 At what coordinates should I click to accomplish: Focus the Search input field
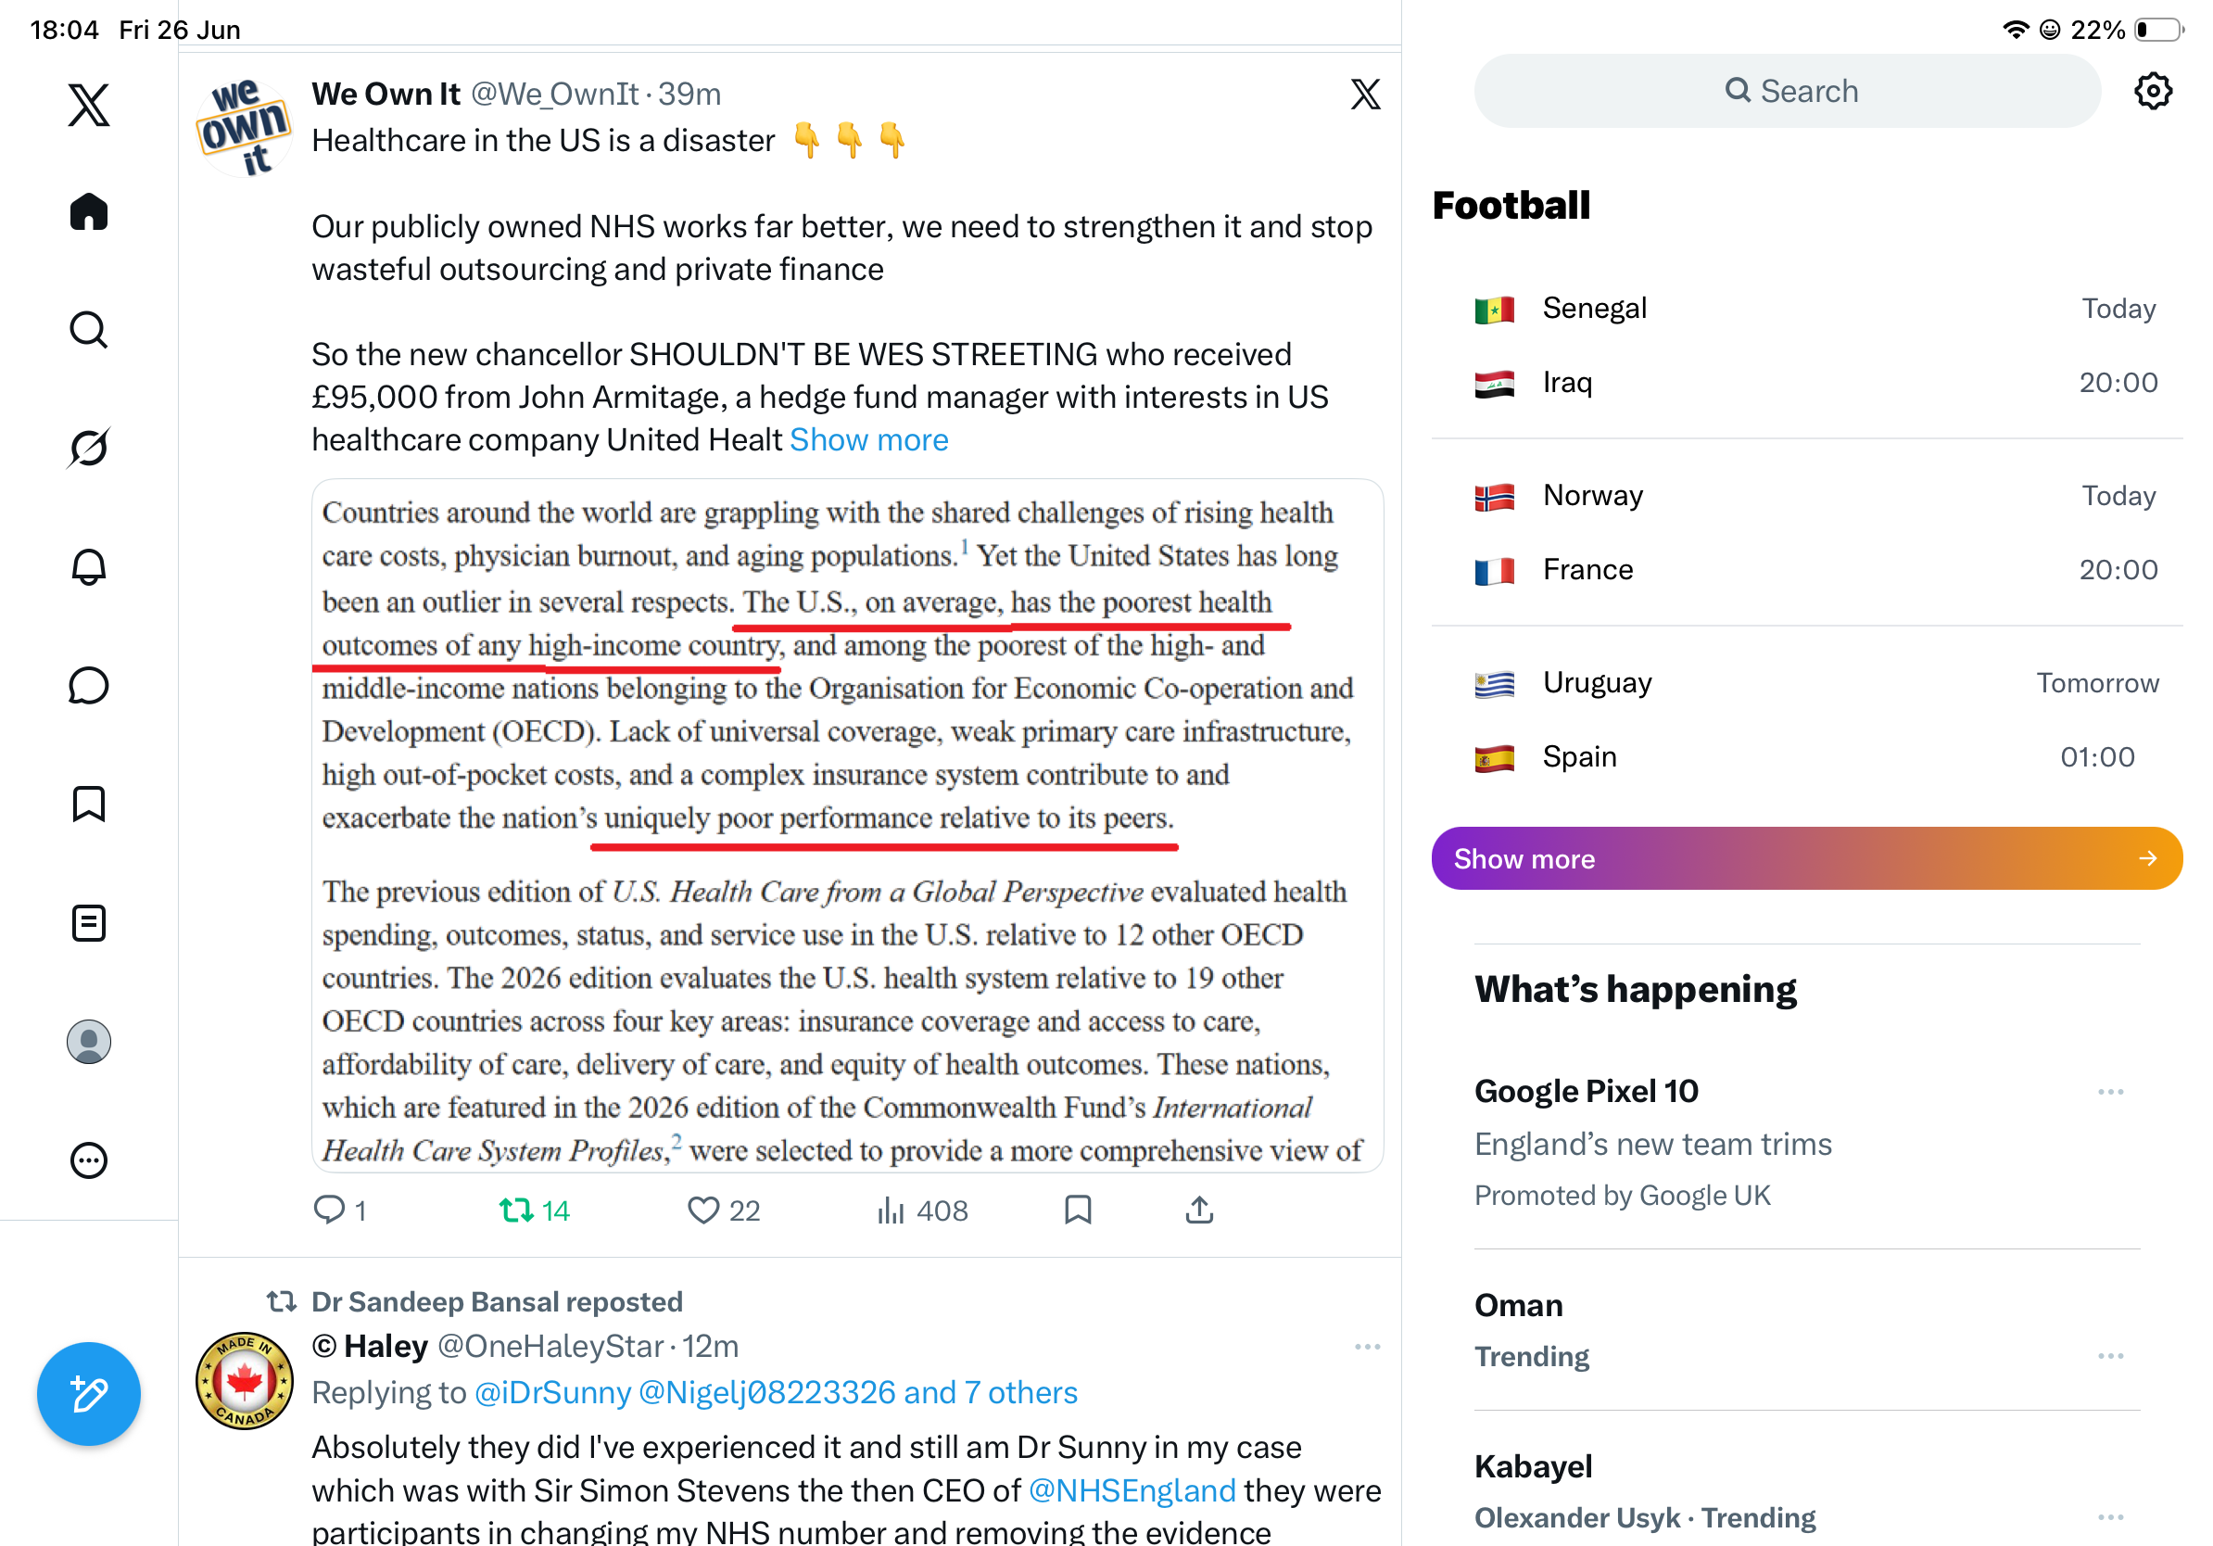pos(1787,91)
